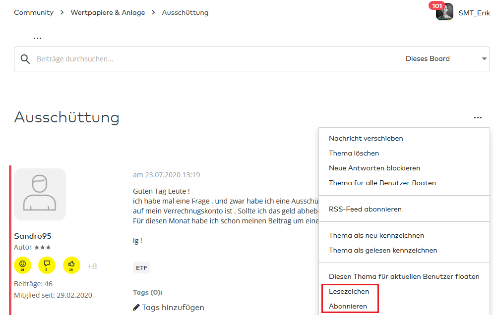This screenshot has width=493, height=315.
Task: Click the pencil icon beside Tags hinzufügen
Action: [x=136, y=308]
